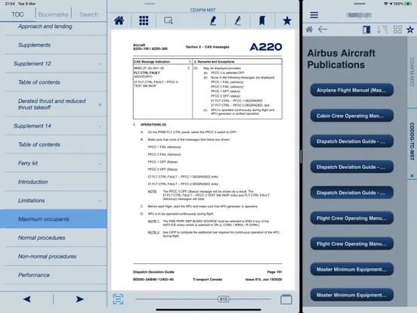This screenshot has width=417, height=313.
Task: Select the Maximum occupants entry
Action: coord(54,218)
